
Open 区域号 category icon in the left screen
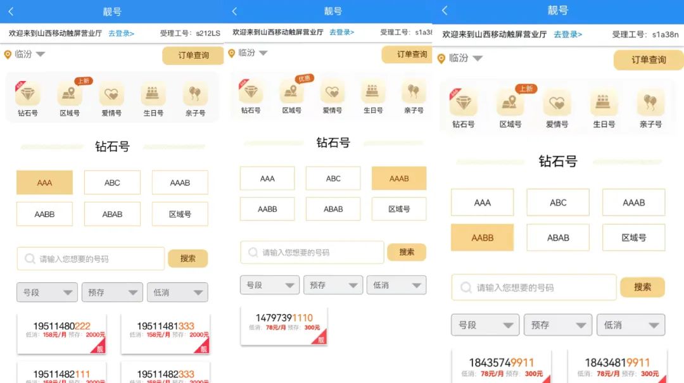70,95
